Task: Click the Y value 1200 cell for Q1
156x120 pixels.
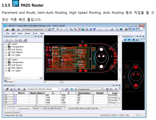Action: (x=68, y=103)
